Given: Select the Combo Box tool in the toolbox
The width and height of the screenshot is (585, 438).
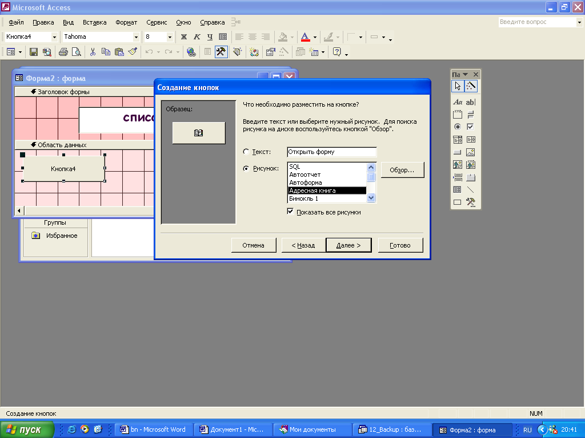Looking at the screenshot, I should (458, 140).
